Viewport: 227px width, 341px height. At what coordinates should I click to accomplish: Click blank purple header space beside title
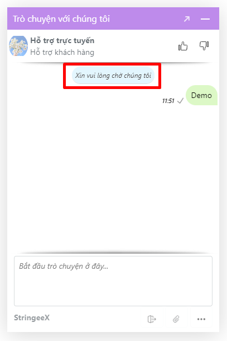point(146,19)
